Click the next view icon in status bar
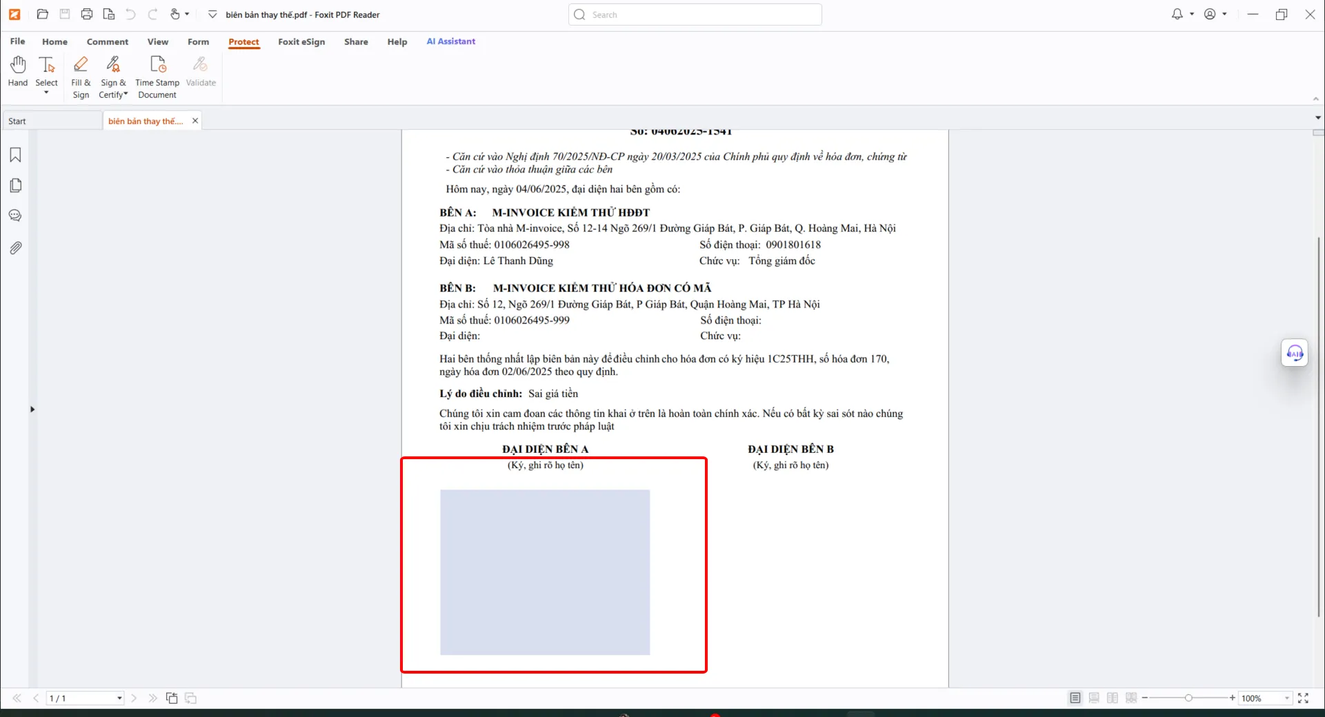Image resolution: width=1325 pixels, height=717 pixels. [191, 698]
